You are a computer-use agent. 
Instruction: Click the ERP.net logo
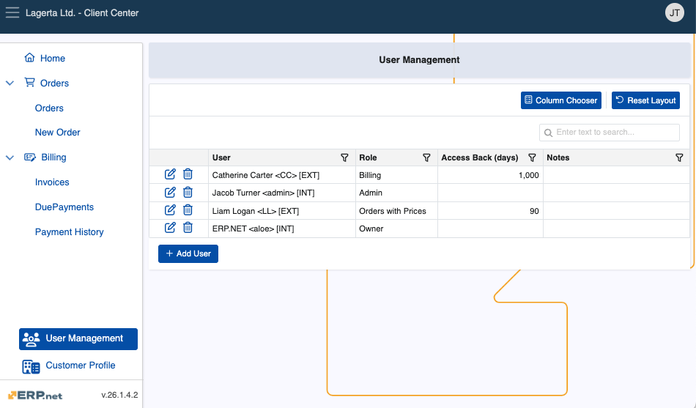coord(35,395)
